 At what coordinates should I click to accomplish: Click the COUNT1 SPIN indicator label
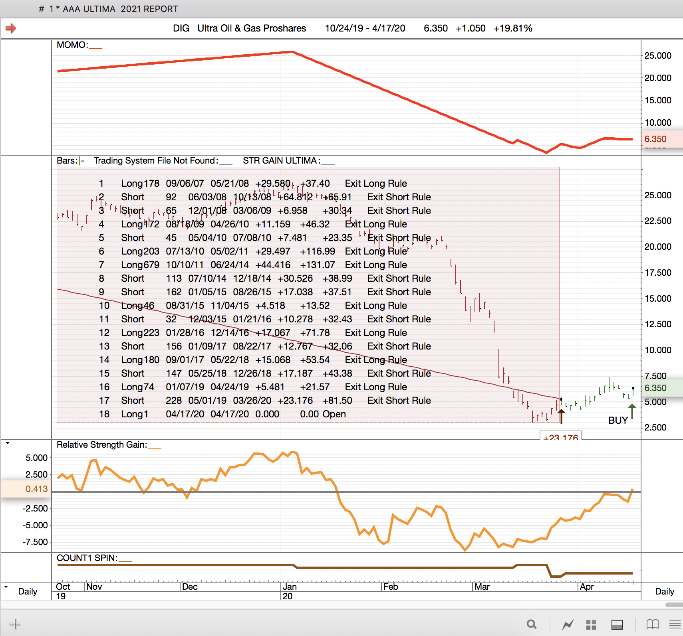tap(87, 558)
